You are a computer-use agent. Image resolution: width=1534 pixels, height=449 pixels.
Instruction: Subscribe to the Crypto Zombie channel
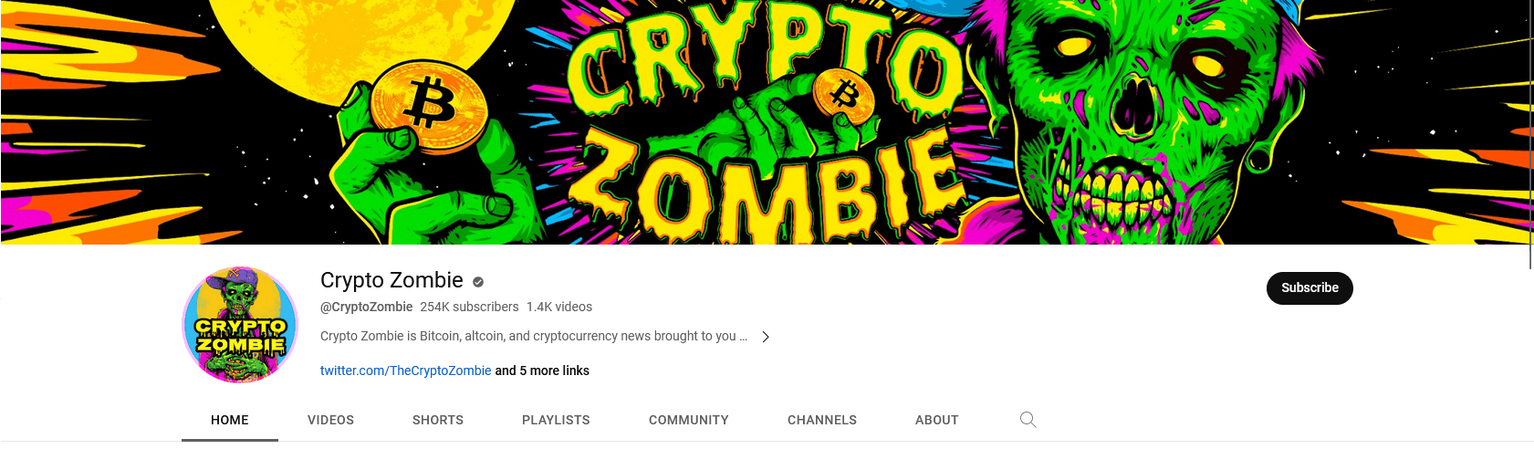[x=1310, y=287]
